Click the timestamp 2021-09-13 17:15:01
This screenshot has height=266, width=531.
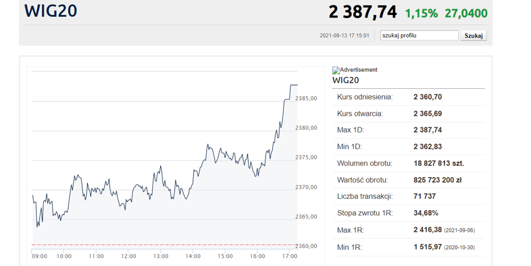[344, 36]
